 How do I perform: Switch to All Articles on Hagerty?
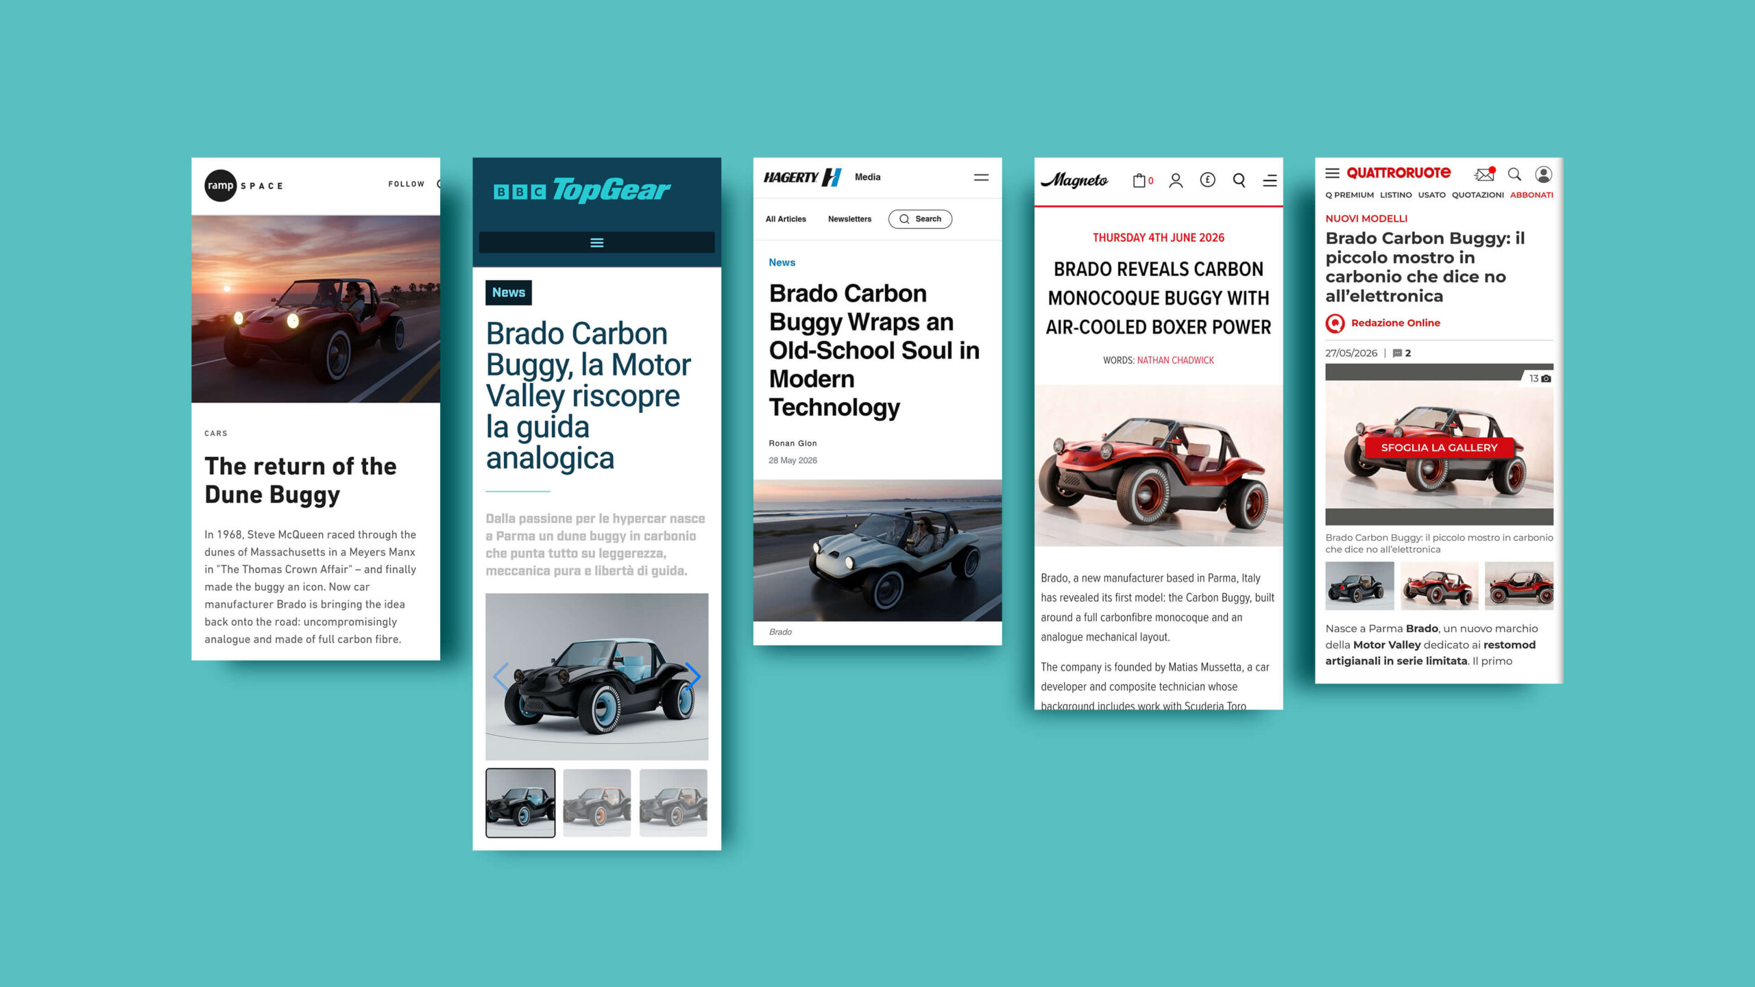click(x=786, y=219)
